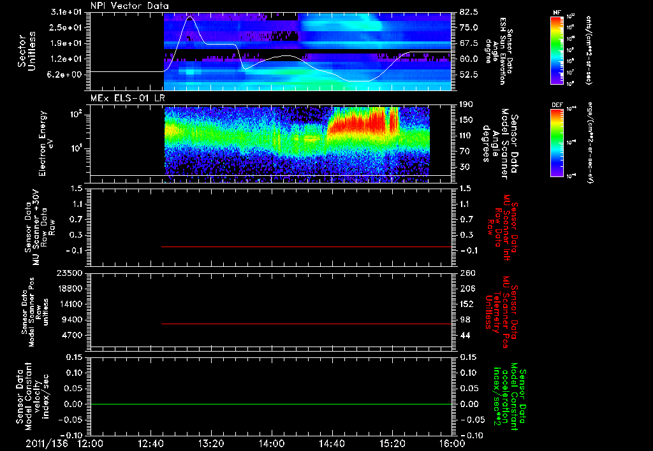Click the "30" scanner angle tick label
653x451 pixels.
[x=465, y=167]
